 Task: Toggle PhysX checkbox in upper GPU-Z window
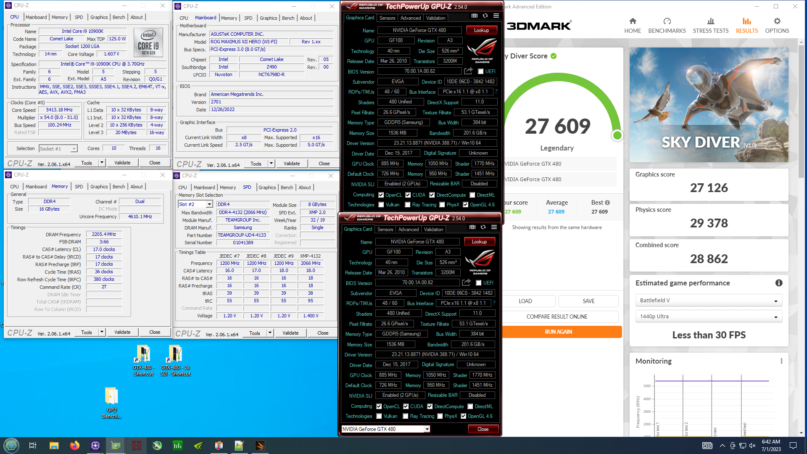click(x=442, y=205)
